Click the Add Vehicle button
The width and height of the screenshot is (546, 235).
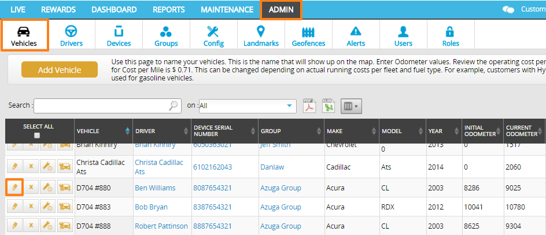tap(60, 69)
